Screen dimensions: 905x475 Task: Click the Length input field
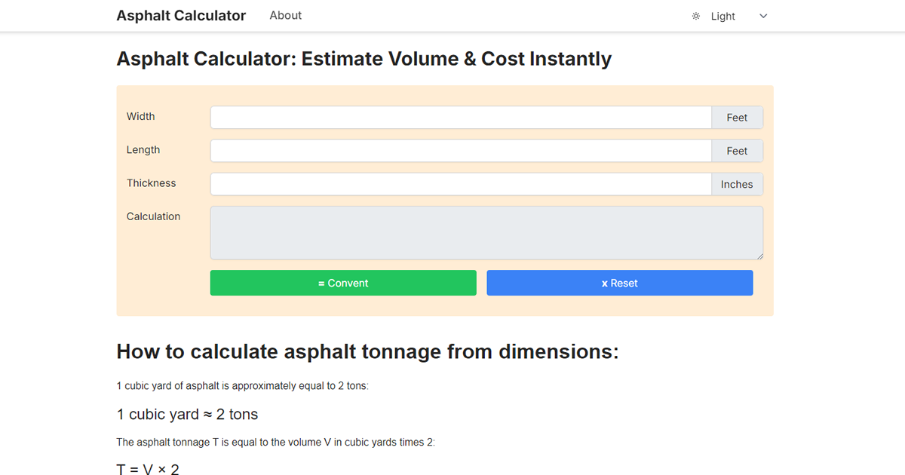click(461, 151)
